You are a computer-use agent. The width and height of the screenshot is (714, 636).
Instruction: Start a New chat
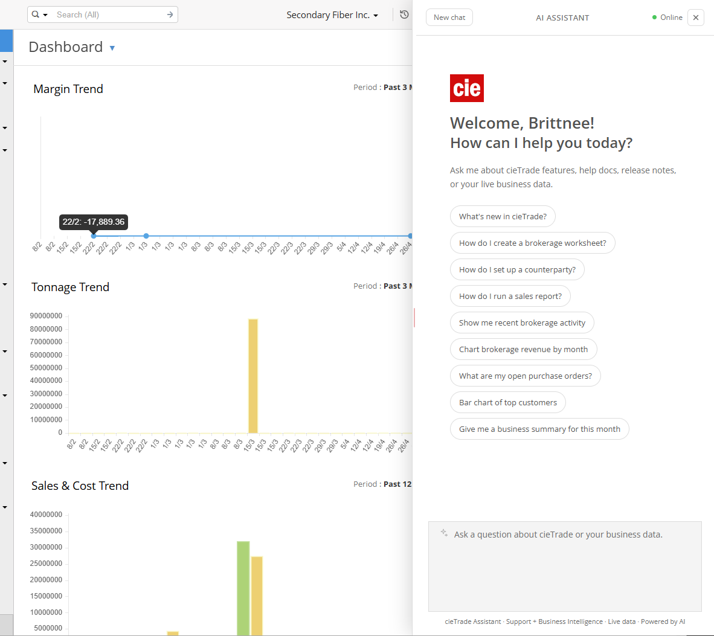tap(449, 18)
